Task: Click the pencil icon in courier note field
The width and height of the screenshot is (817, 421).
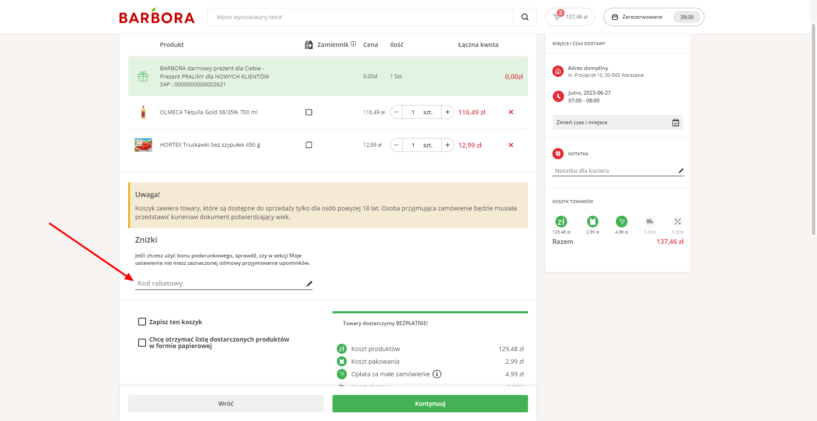Action: click(681, 171)
